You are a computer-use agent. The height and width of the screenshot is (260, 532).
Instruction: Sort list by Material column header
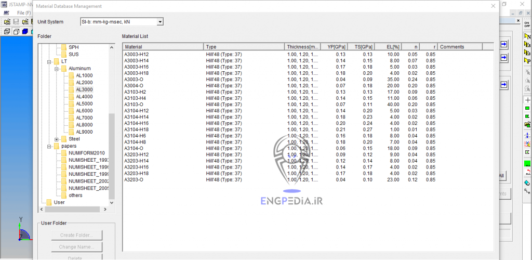coord(163,47)
